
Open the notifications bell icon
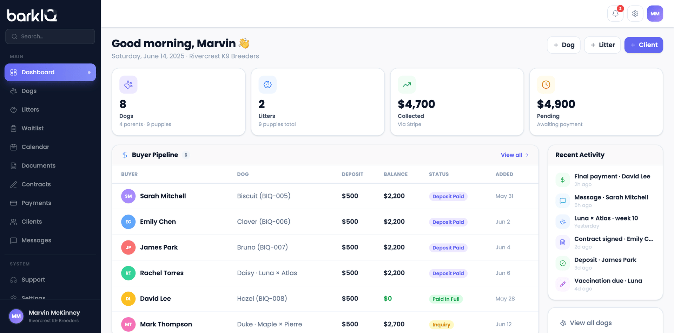point(615,13)
